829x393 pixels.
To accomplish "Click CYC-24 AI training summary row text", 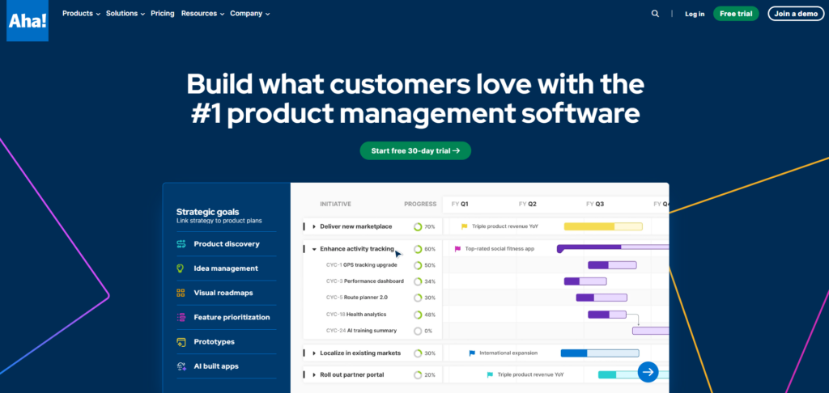I will click(x=362, y=332).
